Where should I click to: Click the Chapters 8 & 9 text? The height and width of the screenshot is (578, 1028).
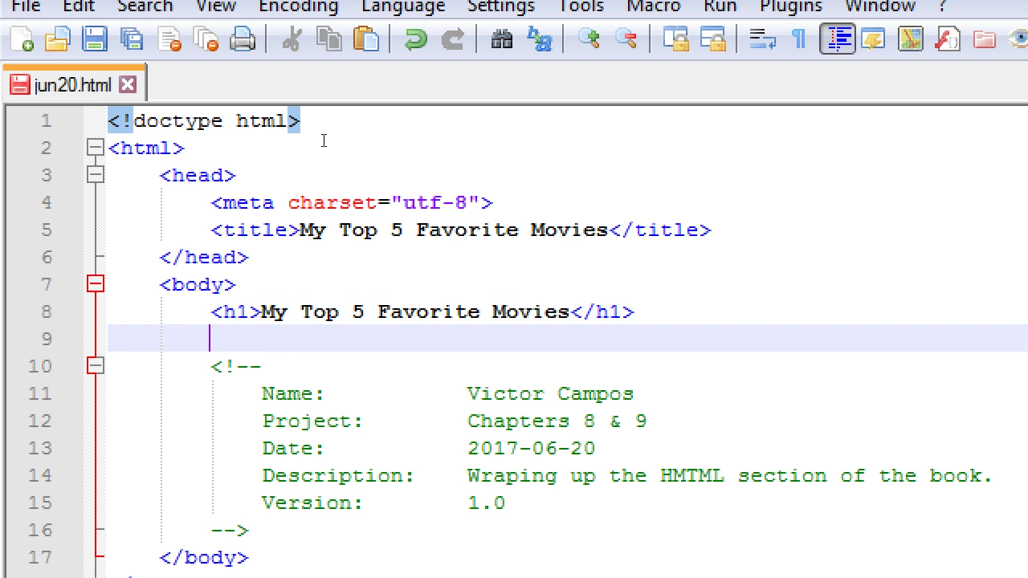tap(557, 421)
